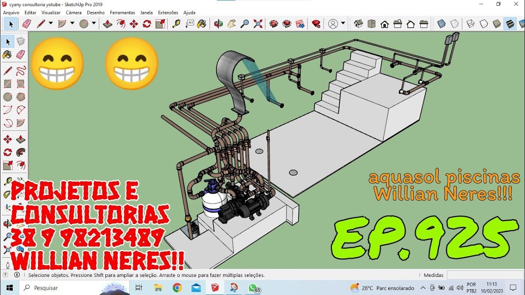This screenshot has height=295, width=525.
Task: Click the Windows search box Pesquisar
Action: 75,288
